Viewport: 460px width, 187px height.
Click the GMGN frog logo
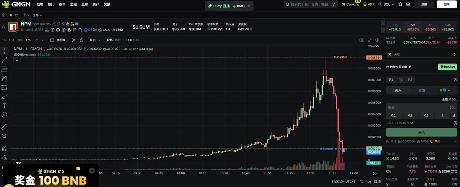[x=16, y=4]
